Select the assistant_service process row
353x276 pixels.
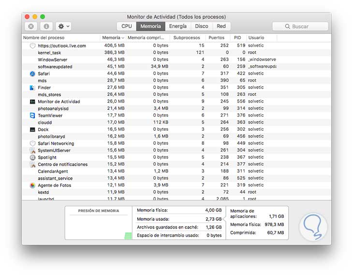[176, 178]
